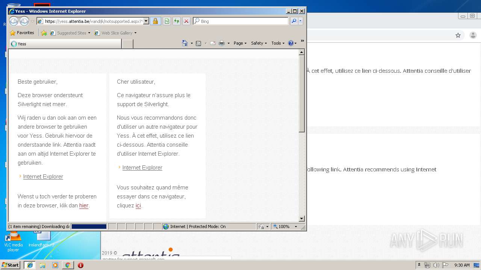
Task: Click the Print icon
Action: (x=222, y=43)
